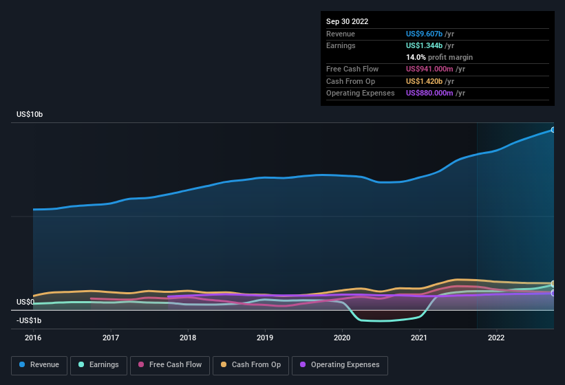Viewport: 565px width, 385px height.
Task: Click the Cash From Op label in tooltip
Action: point(350,81)
